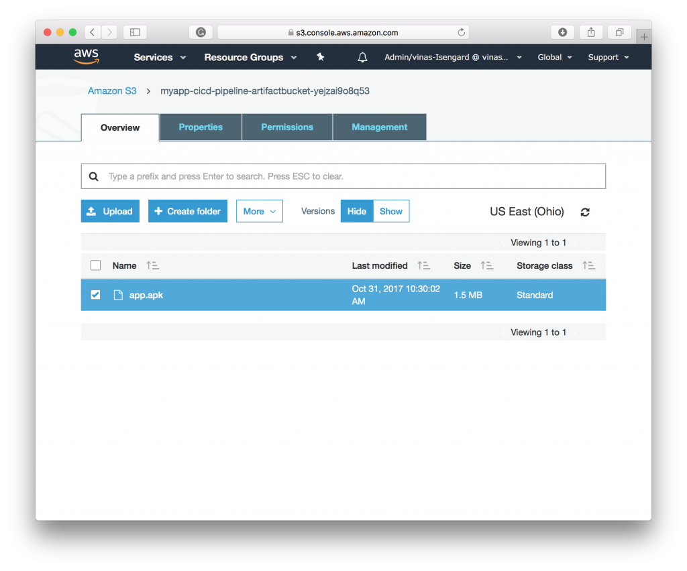Image resolution: width=687 pixels, height=571 pixels.
Task: Sort by Last modified icon
Action: coord(424,265)
